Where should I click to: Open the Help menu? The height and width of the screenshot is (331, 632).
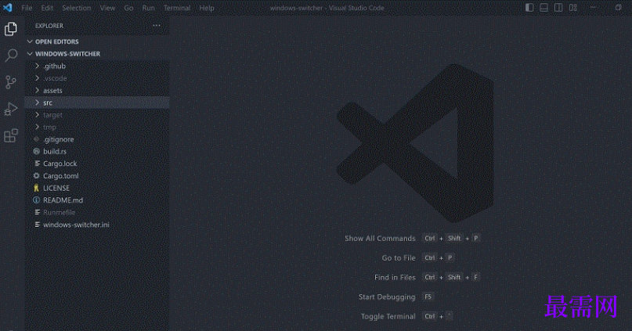pos(207,8)
